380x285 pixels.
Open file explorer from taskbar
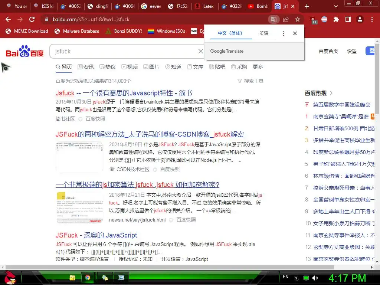72,278
